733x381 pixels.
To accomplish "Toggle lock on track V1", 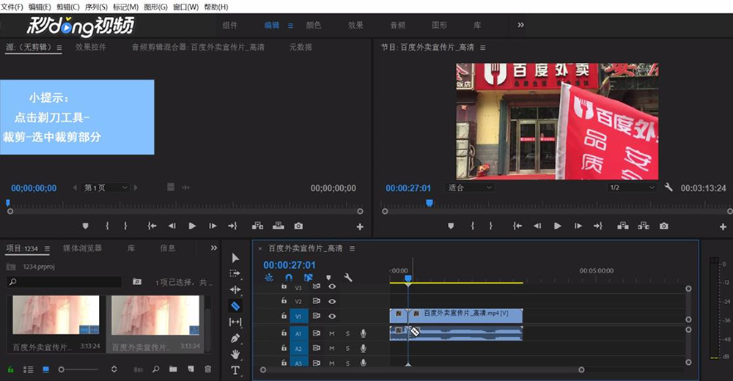I will coord(284,316).
